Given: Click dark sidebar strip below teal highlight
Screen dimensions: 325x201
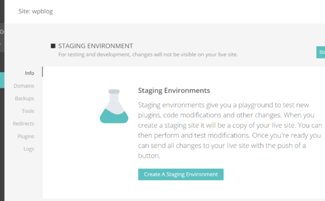Looking at the screenshot, I should click(2, 145).
